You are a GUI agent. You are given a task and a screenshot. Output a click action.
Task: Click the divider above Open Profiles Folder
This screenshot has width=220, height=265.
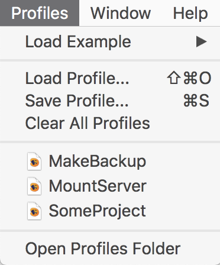(x=110, y=231)
